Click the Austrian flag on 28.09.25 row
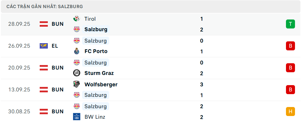 pyautogui.click(x=44, y=24)
